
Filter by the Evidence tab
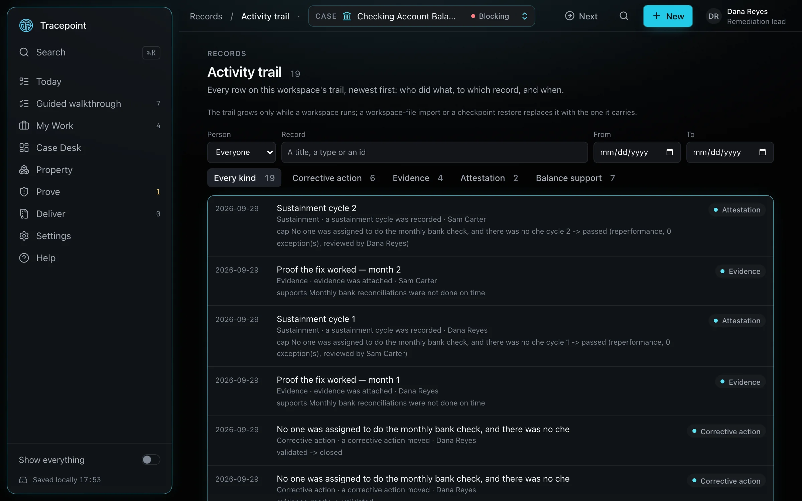[418, 178]
